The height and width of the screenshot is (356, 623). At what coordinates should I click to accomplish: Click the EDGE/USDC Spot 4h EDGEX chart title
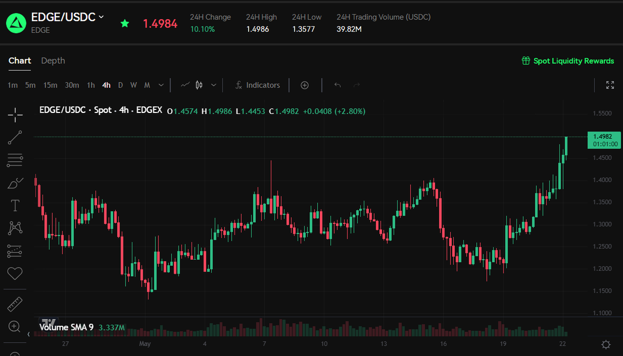coord(101,111)
